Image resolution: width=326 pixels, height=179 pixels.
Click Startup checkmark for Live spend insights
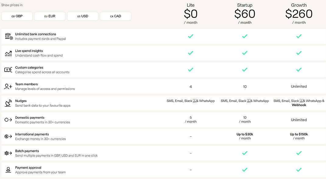click(245, 53)
